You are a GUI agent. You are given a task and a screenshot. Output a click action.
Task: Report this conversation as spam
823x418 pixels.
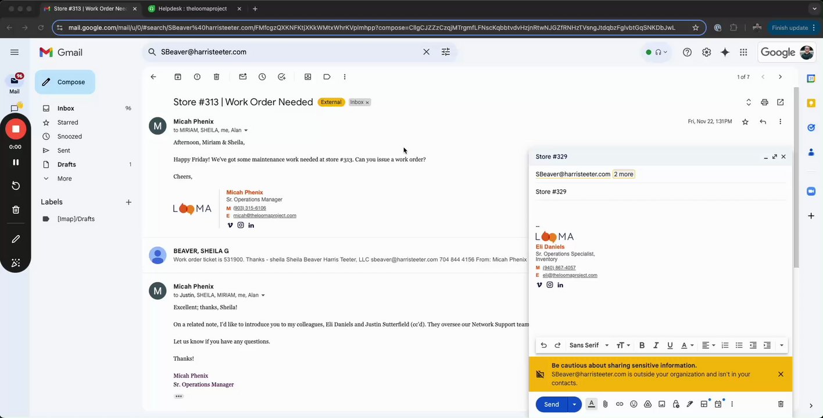[x=197, y=77]
